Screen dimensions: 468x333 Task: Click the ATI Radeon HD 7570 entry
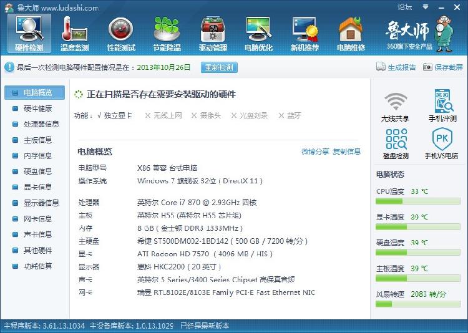pyautogui.click(x=205, y=254)
